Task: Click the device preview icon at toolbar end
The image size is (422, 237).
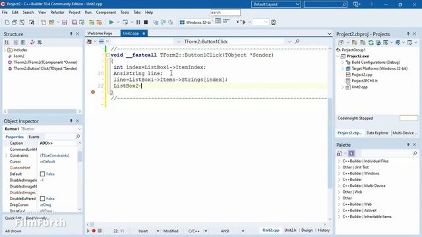Action: click(274, 22)
